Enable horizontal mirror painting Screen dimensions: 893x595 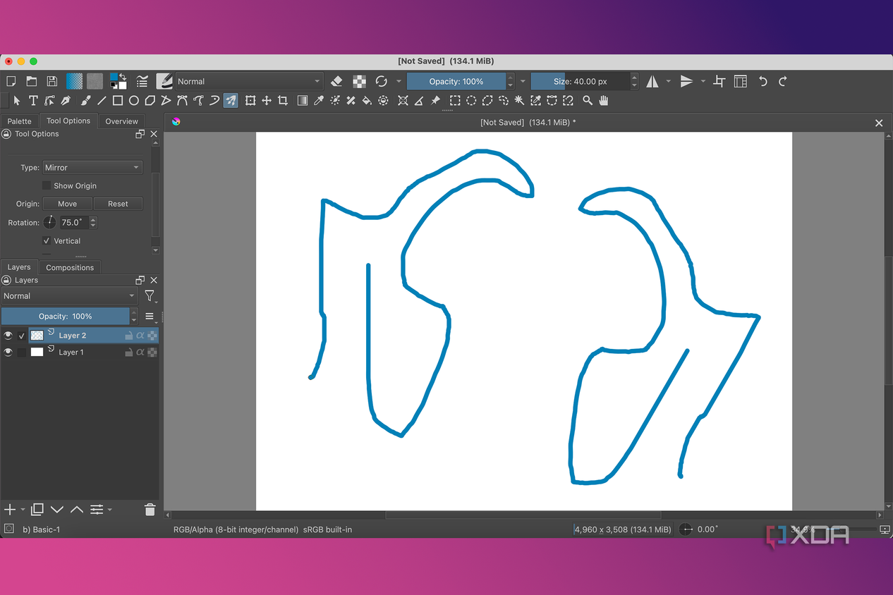pos(652,82)
